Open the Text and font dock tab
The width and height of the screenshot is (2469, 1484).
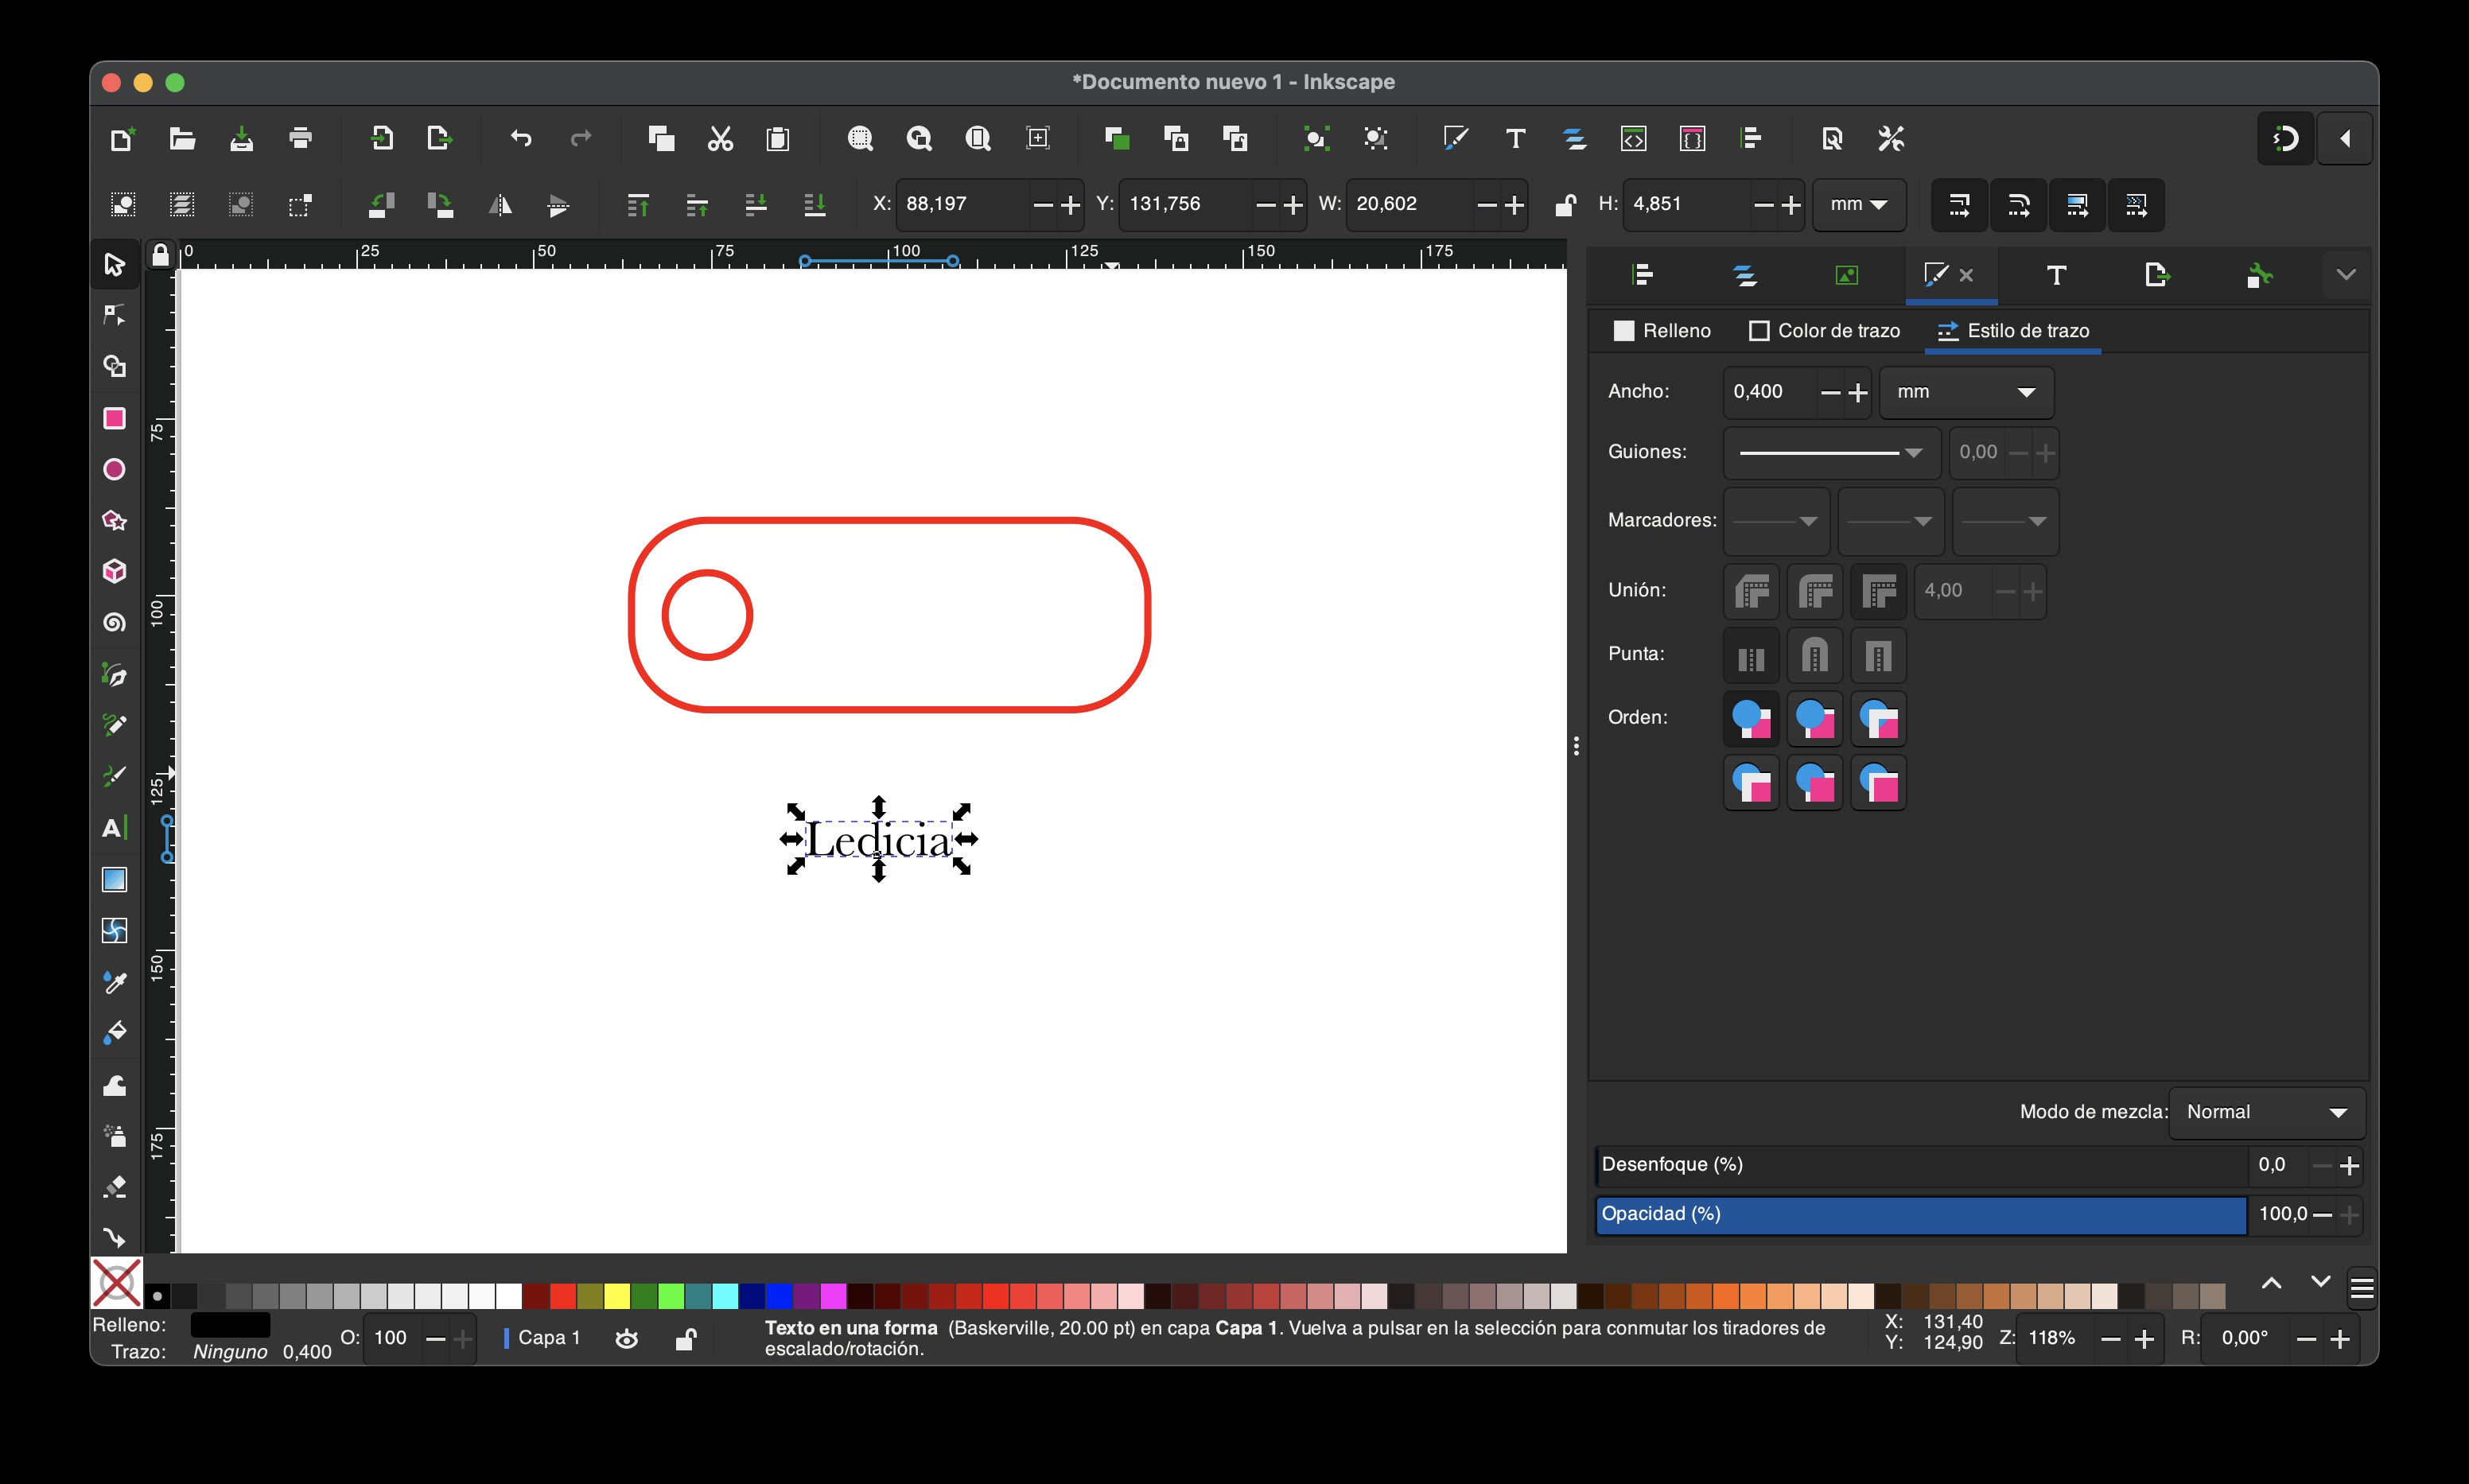[2056, 275]
